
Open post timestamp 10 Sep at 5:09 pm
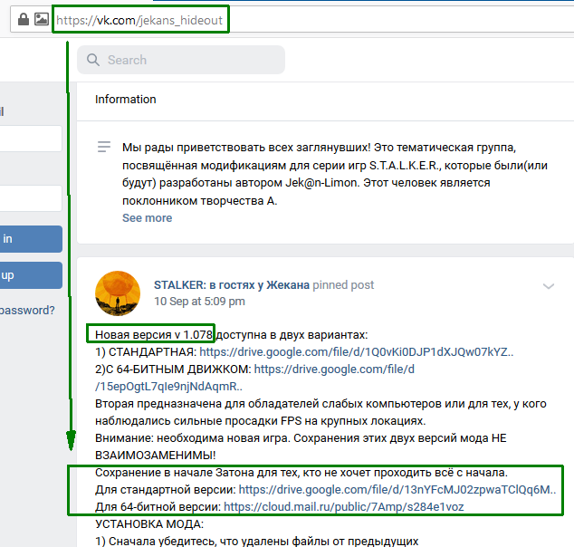click(199, 302)
